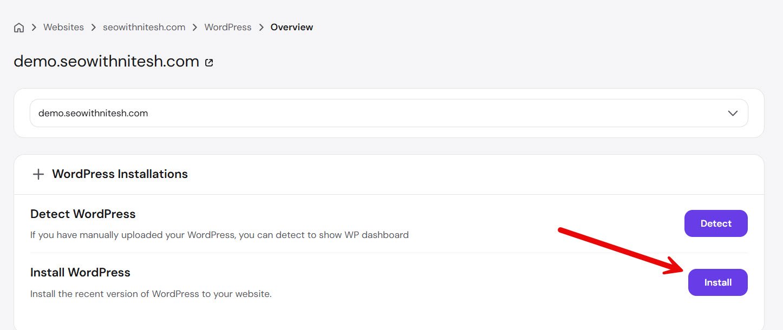
Task: Select Overview breadcrumb item
Action: pos(292,27)
